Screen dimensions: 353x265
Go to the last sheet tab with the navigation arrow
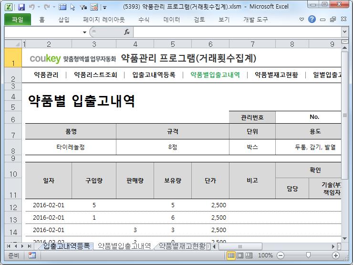30,246
